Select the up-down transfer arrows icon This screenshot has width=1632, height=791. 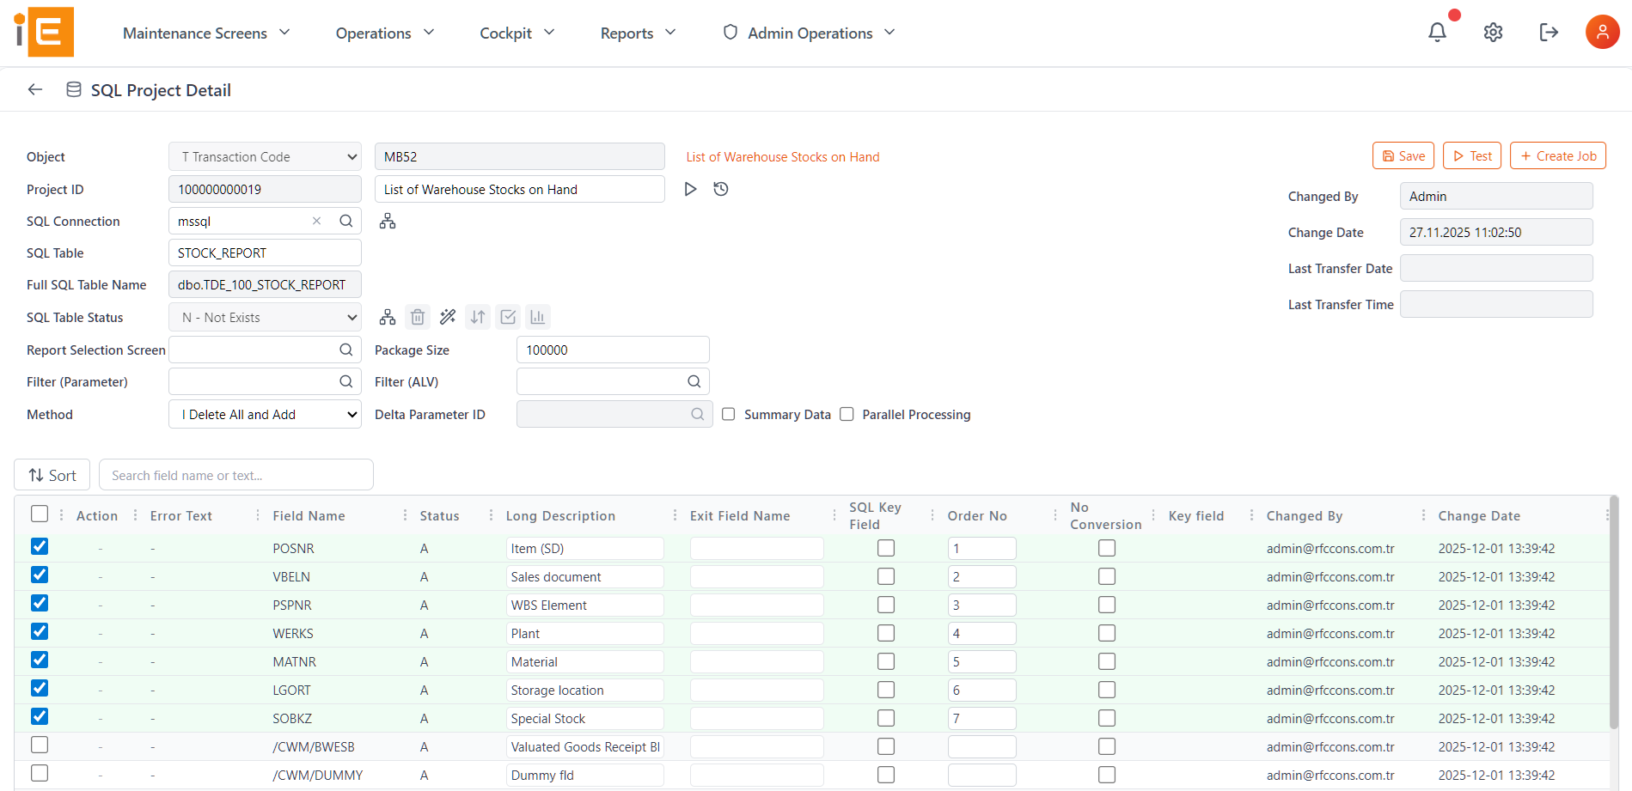[x=478, y=316]
